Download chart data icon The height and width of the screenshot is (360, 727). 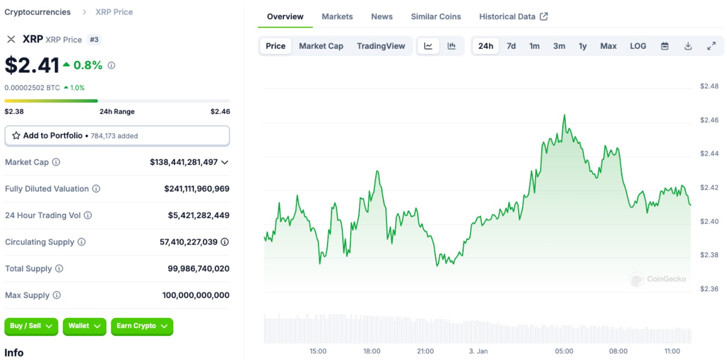pos(688,46)
